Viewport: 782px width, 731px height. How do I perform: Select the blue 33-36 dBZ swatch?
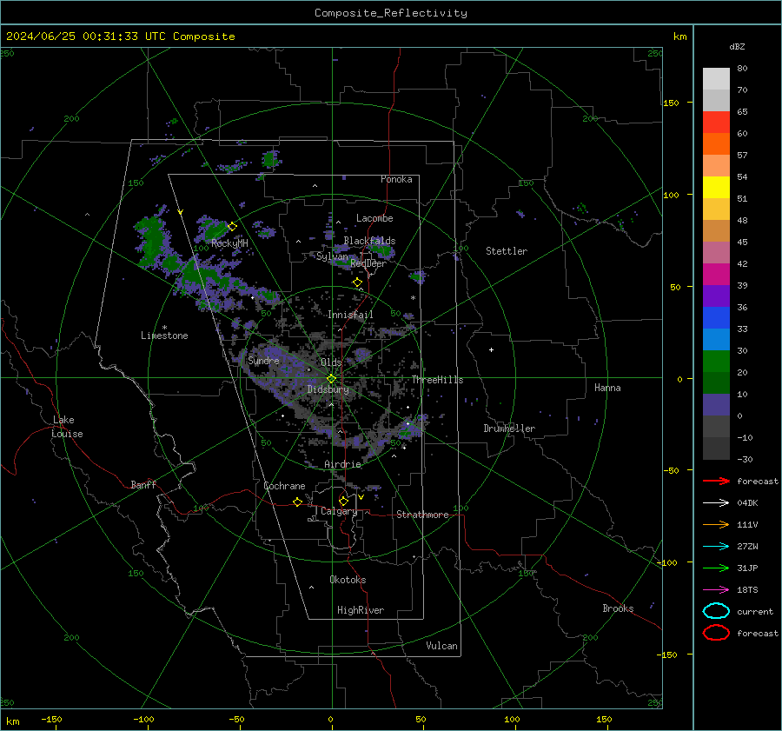[716, 318]
